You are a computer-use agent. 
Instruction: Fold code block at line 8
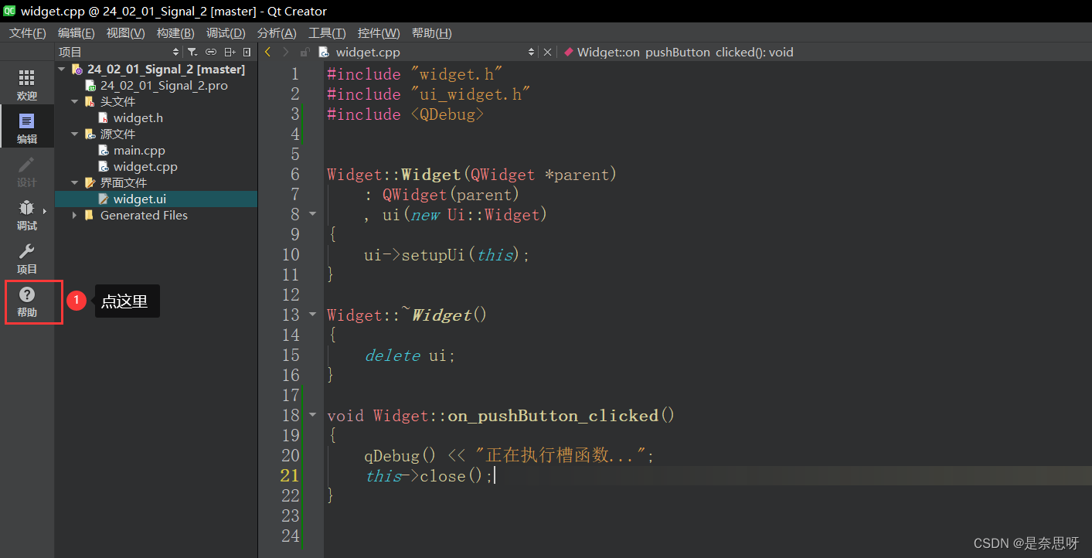pyautogui.click(x=312, y=214)
